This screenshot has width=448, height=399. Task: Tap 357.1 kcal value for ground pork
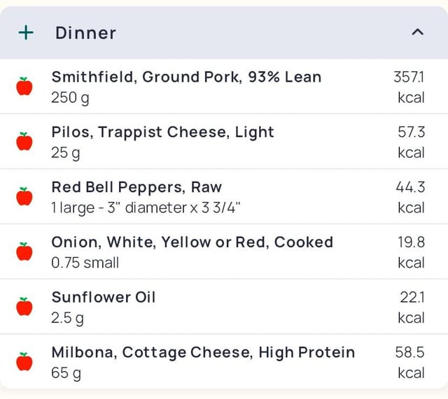click(409, 87)
